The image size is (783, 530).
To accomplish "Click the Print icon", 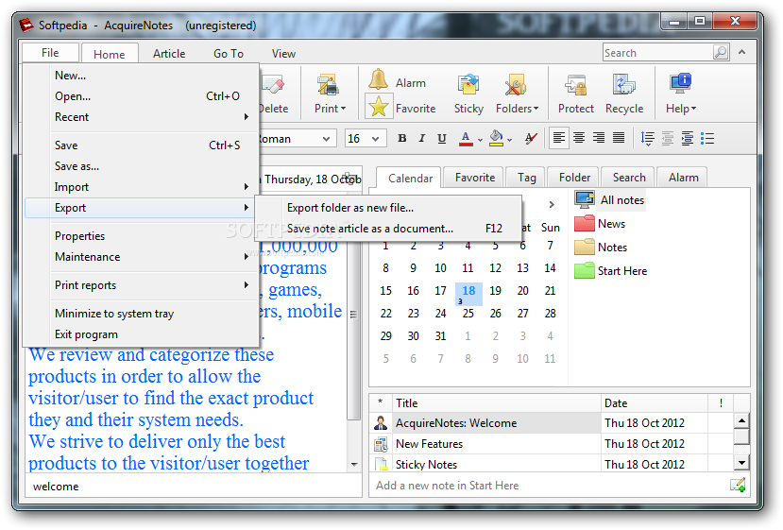I will (329, 85).
